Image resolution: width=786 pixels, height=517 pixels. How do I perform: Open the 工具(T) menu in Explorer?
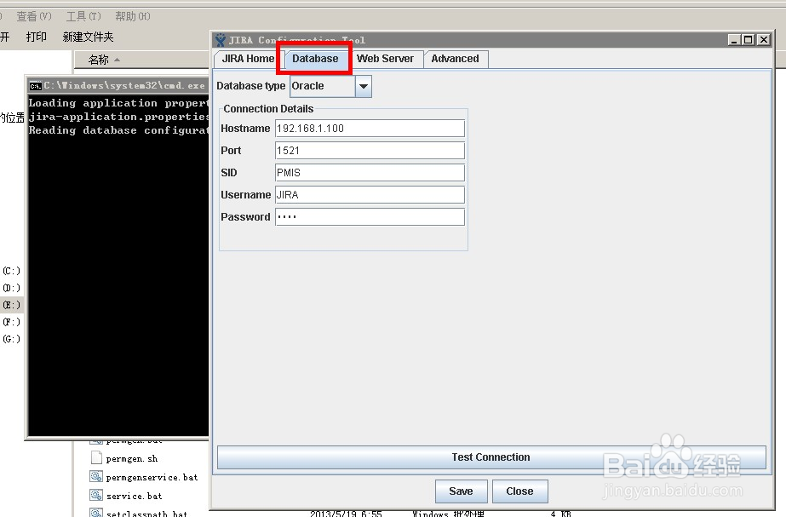coord(83,16)
